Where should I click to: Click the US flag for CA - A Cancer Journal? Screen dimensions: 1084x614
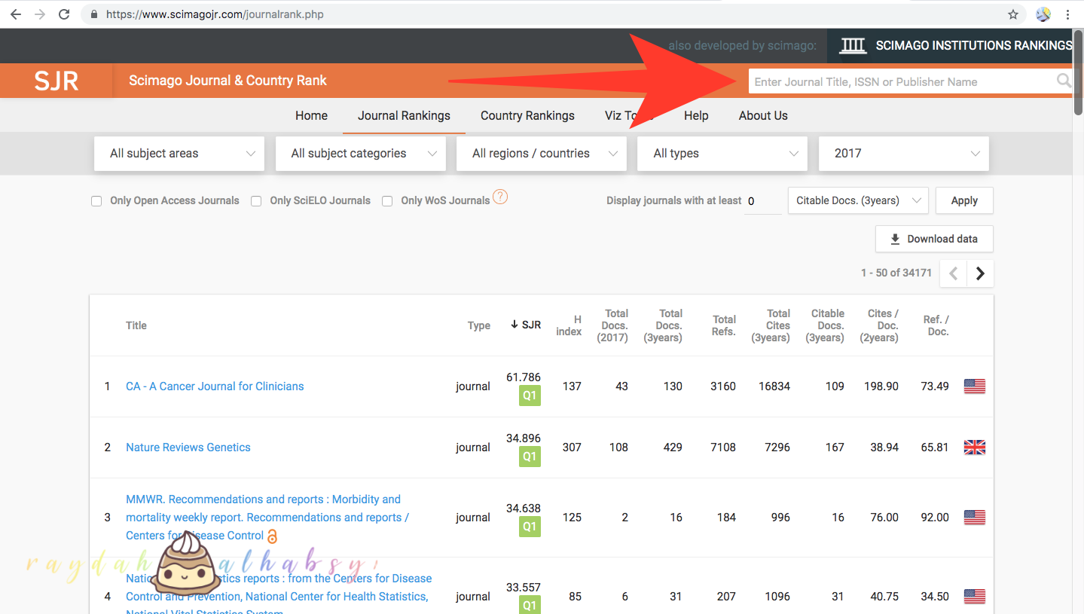[975, 386]
